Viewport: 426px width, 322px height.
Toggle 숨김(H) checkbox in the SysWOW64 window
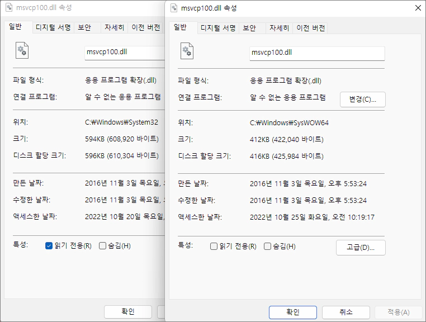click(268, 247)
